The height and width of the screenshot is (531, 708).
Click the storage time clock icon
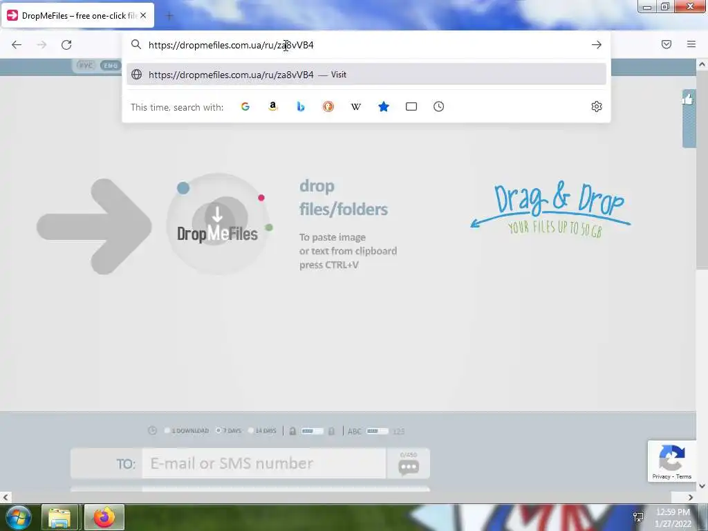152,431
